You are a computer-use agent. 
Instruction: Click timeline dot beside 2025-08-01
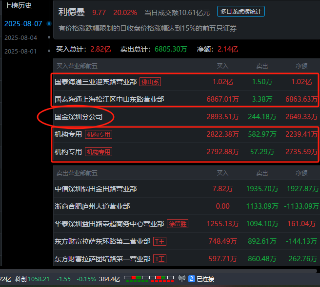tap(49, 51)
